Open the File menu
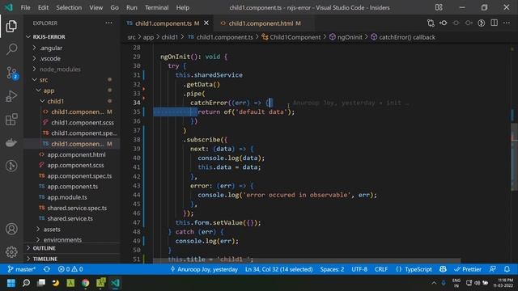Image resolution: width=518 pixels, height=291 pixels. coord(25,7)
